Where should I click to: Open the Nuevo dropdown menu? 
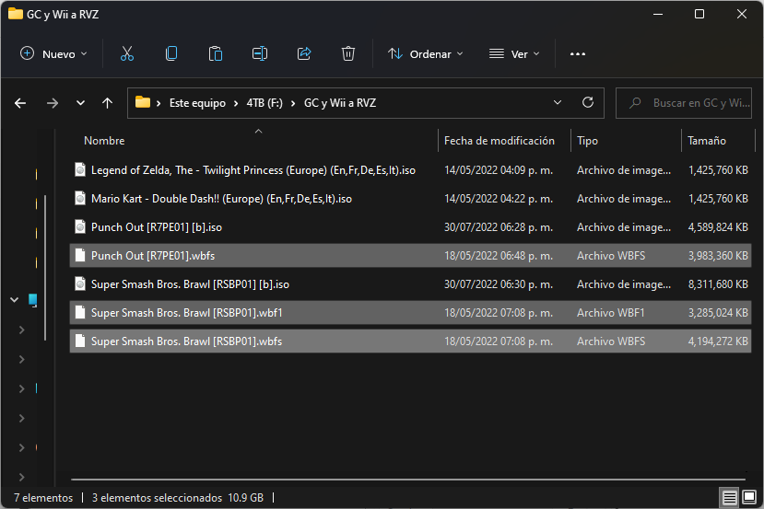click(x=53, y=54)
